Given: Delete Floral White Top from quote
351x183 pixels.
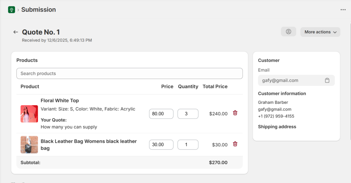Looking at the screenshot, I should 235,113.
